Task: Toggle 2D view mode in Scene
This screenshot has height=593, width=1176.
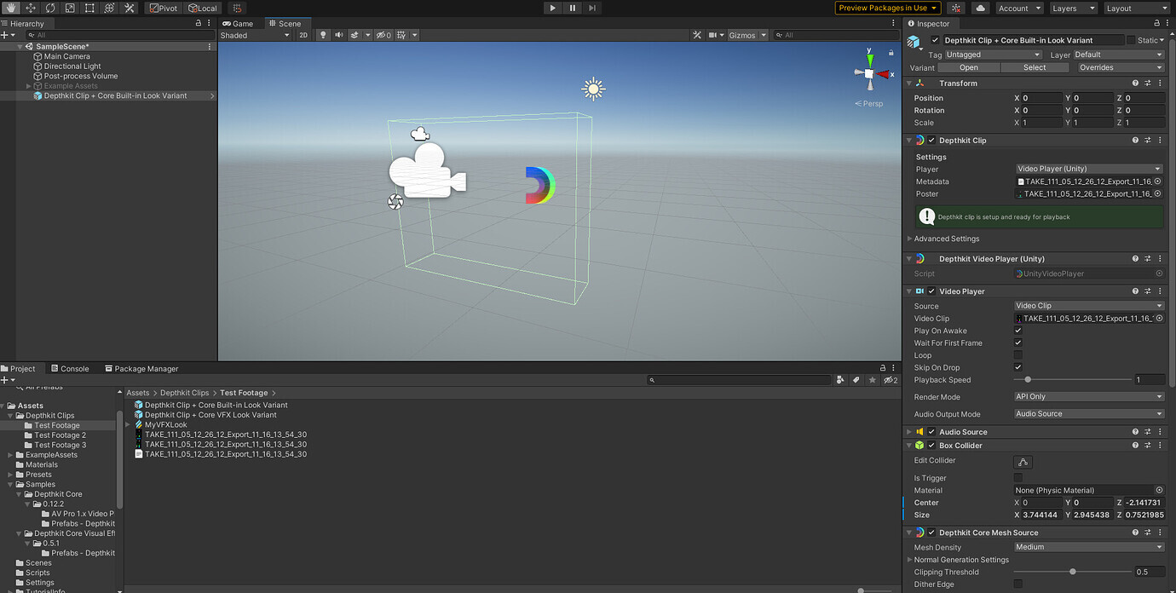Action: 303,35
